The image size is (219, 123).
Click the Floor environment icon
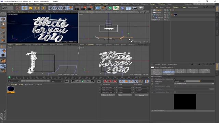pyautogui.click(x=129, y=8)
